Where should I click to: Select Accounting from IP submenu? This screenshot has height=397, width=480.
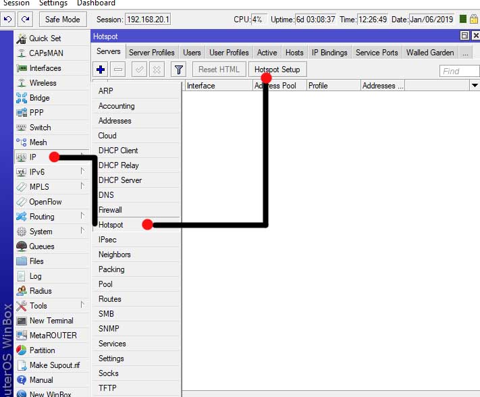coord(136,106)
